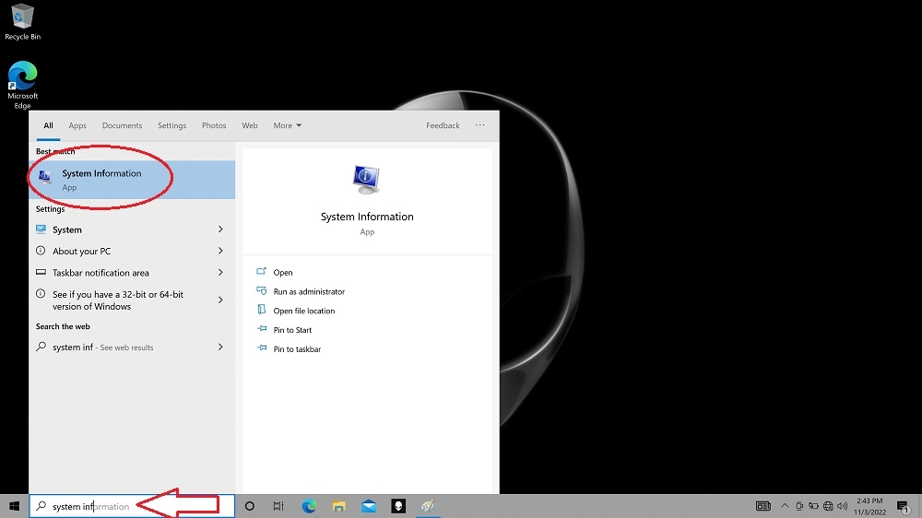The width and height of the screenshot is (922, 518).
Task: Open the three-dots options menu
Action: point(479,125)
